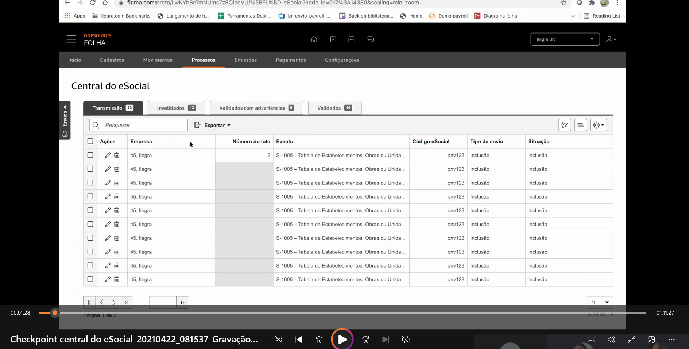This screenshot has width=689, height=349.
Task: Toggle shuffle in video player
Action: (x=279, y=340)
